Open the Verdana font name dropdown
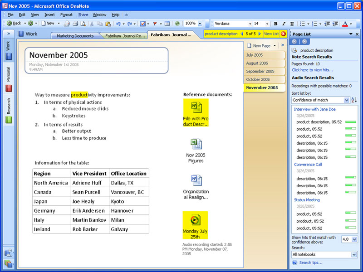 (249, 24)
